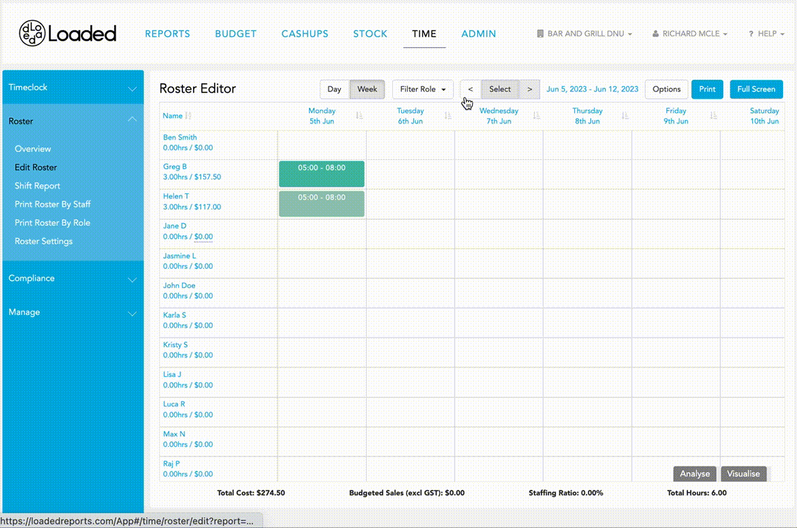Expand the Manage section

[x=73, y=312]
